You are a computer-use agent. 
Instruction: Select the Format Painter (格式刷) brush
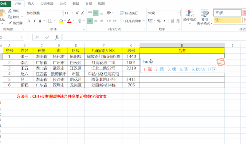tap(10, 23)
